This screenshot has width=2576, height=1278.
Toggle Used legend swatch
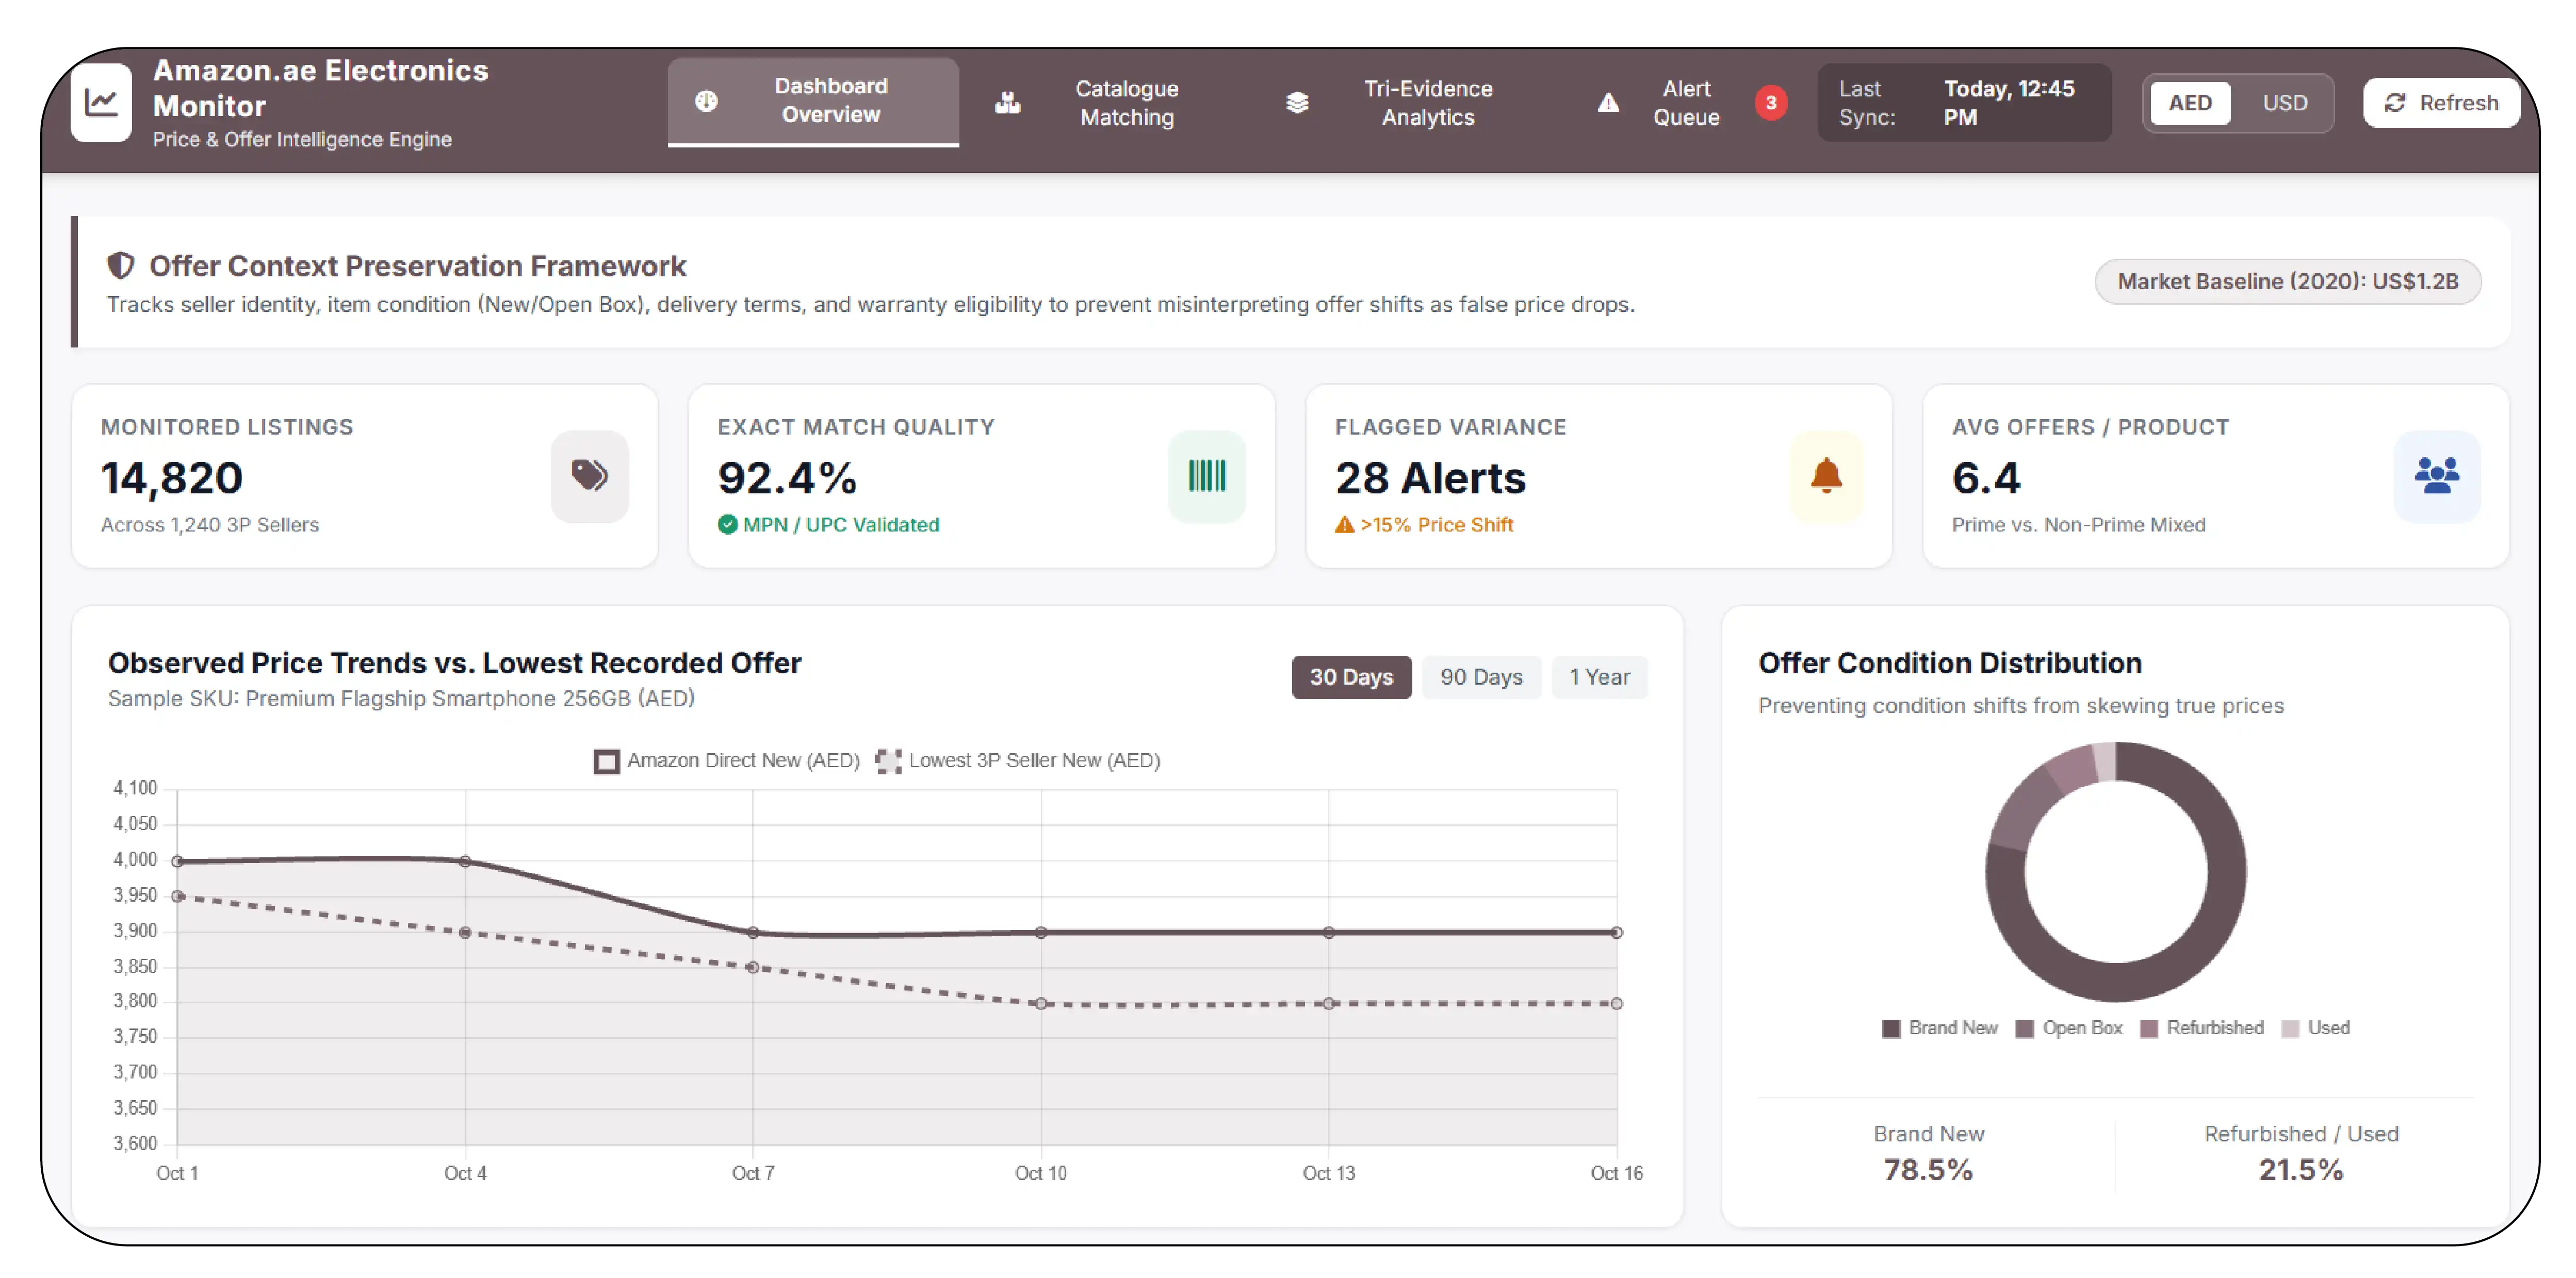point(2289,1029)
